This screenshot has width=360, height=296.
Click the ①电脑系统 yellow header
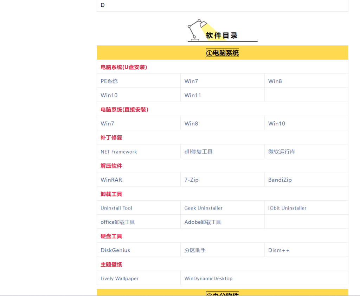(223, 53)
